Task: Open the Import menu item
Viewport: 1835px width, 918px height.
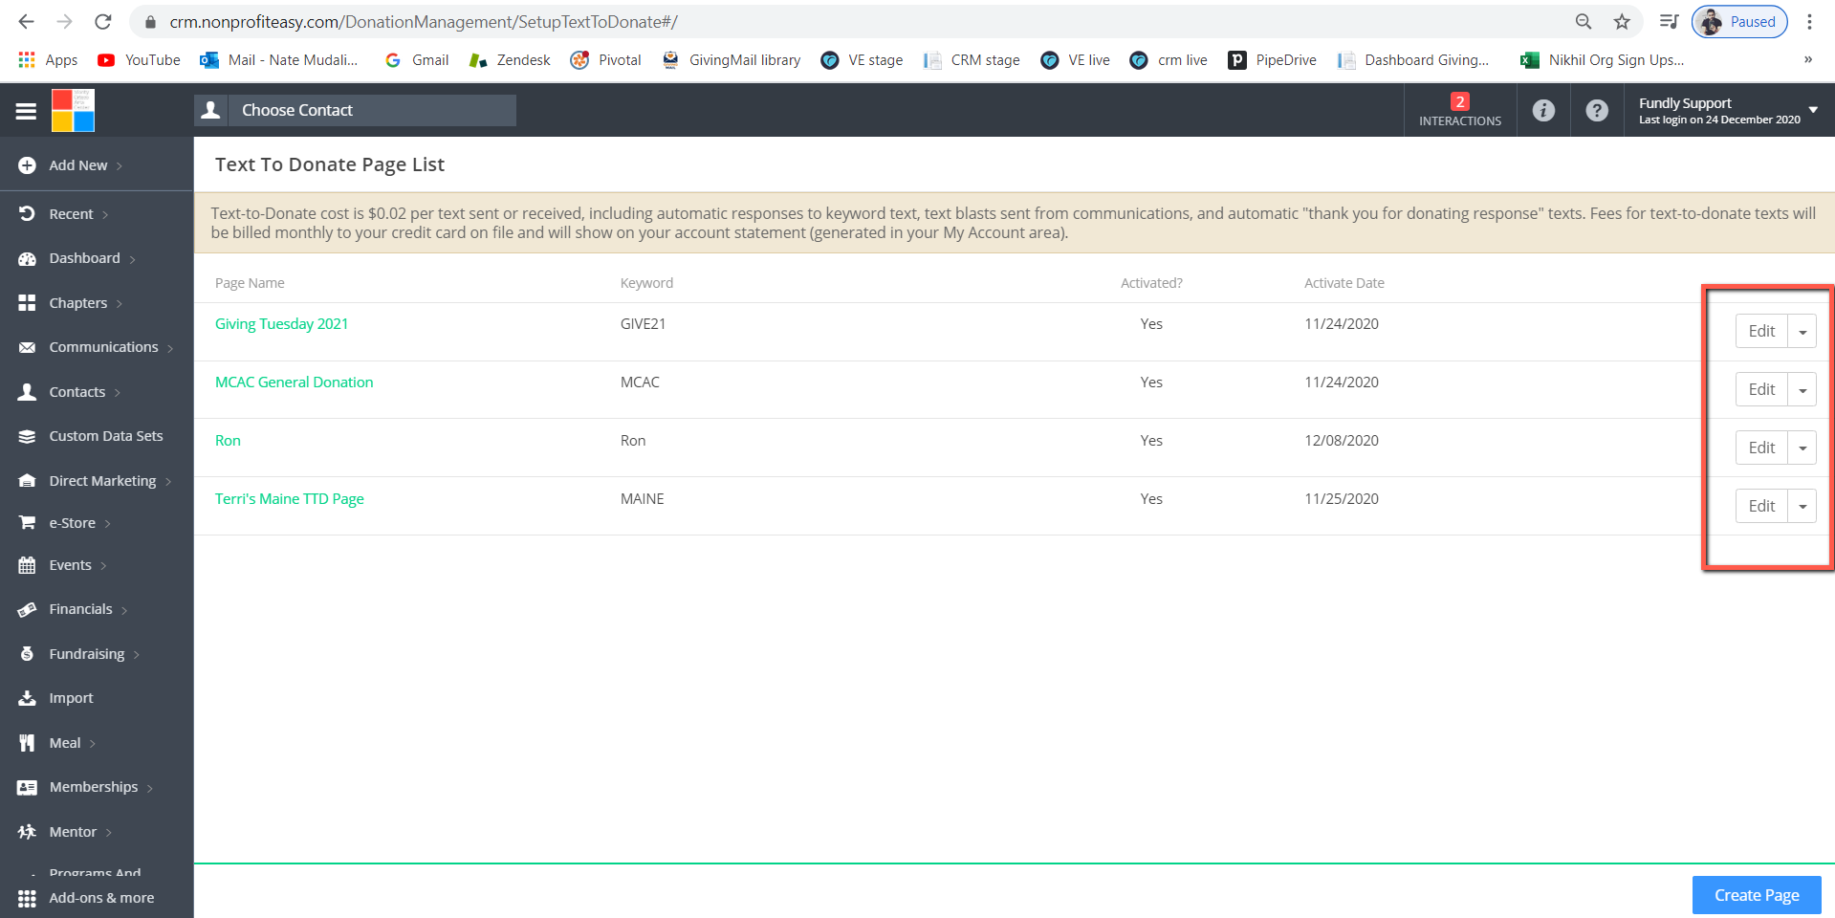Action: pos(72,698)
